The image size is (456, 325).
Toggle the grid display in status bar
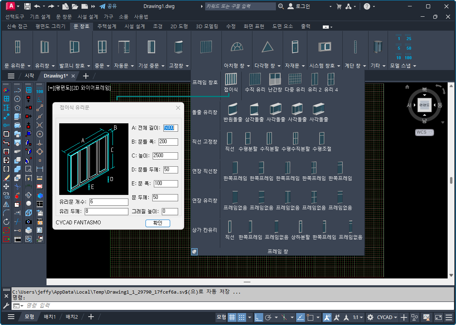232,317
